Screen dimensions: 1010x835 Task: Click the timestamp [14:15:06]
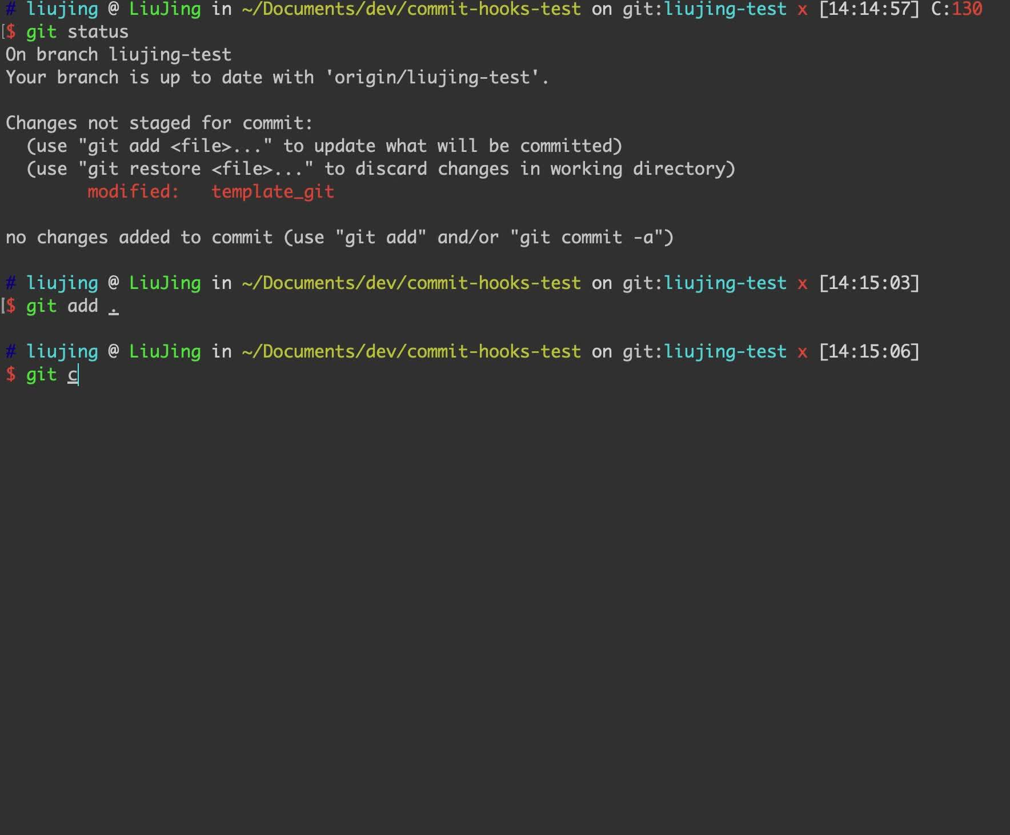pos(869,351)
